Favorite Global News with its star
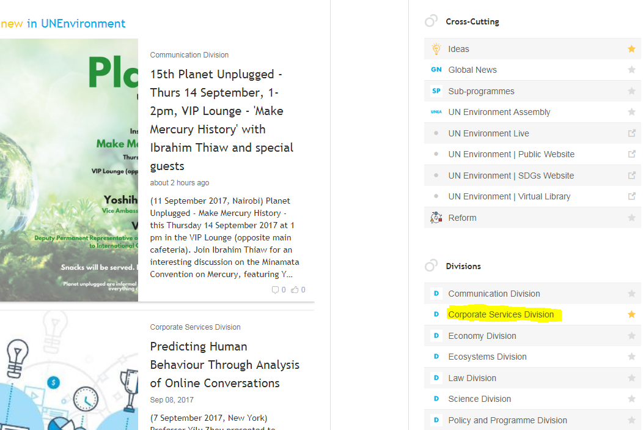 (x=631, y=70)
